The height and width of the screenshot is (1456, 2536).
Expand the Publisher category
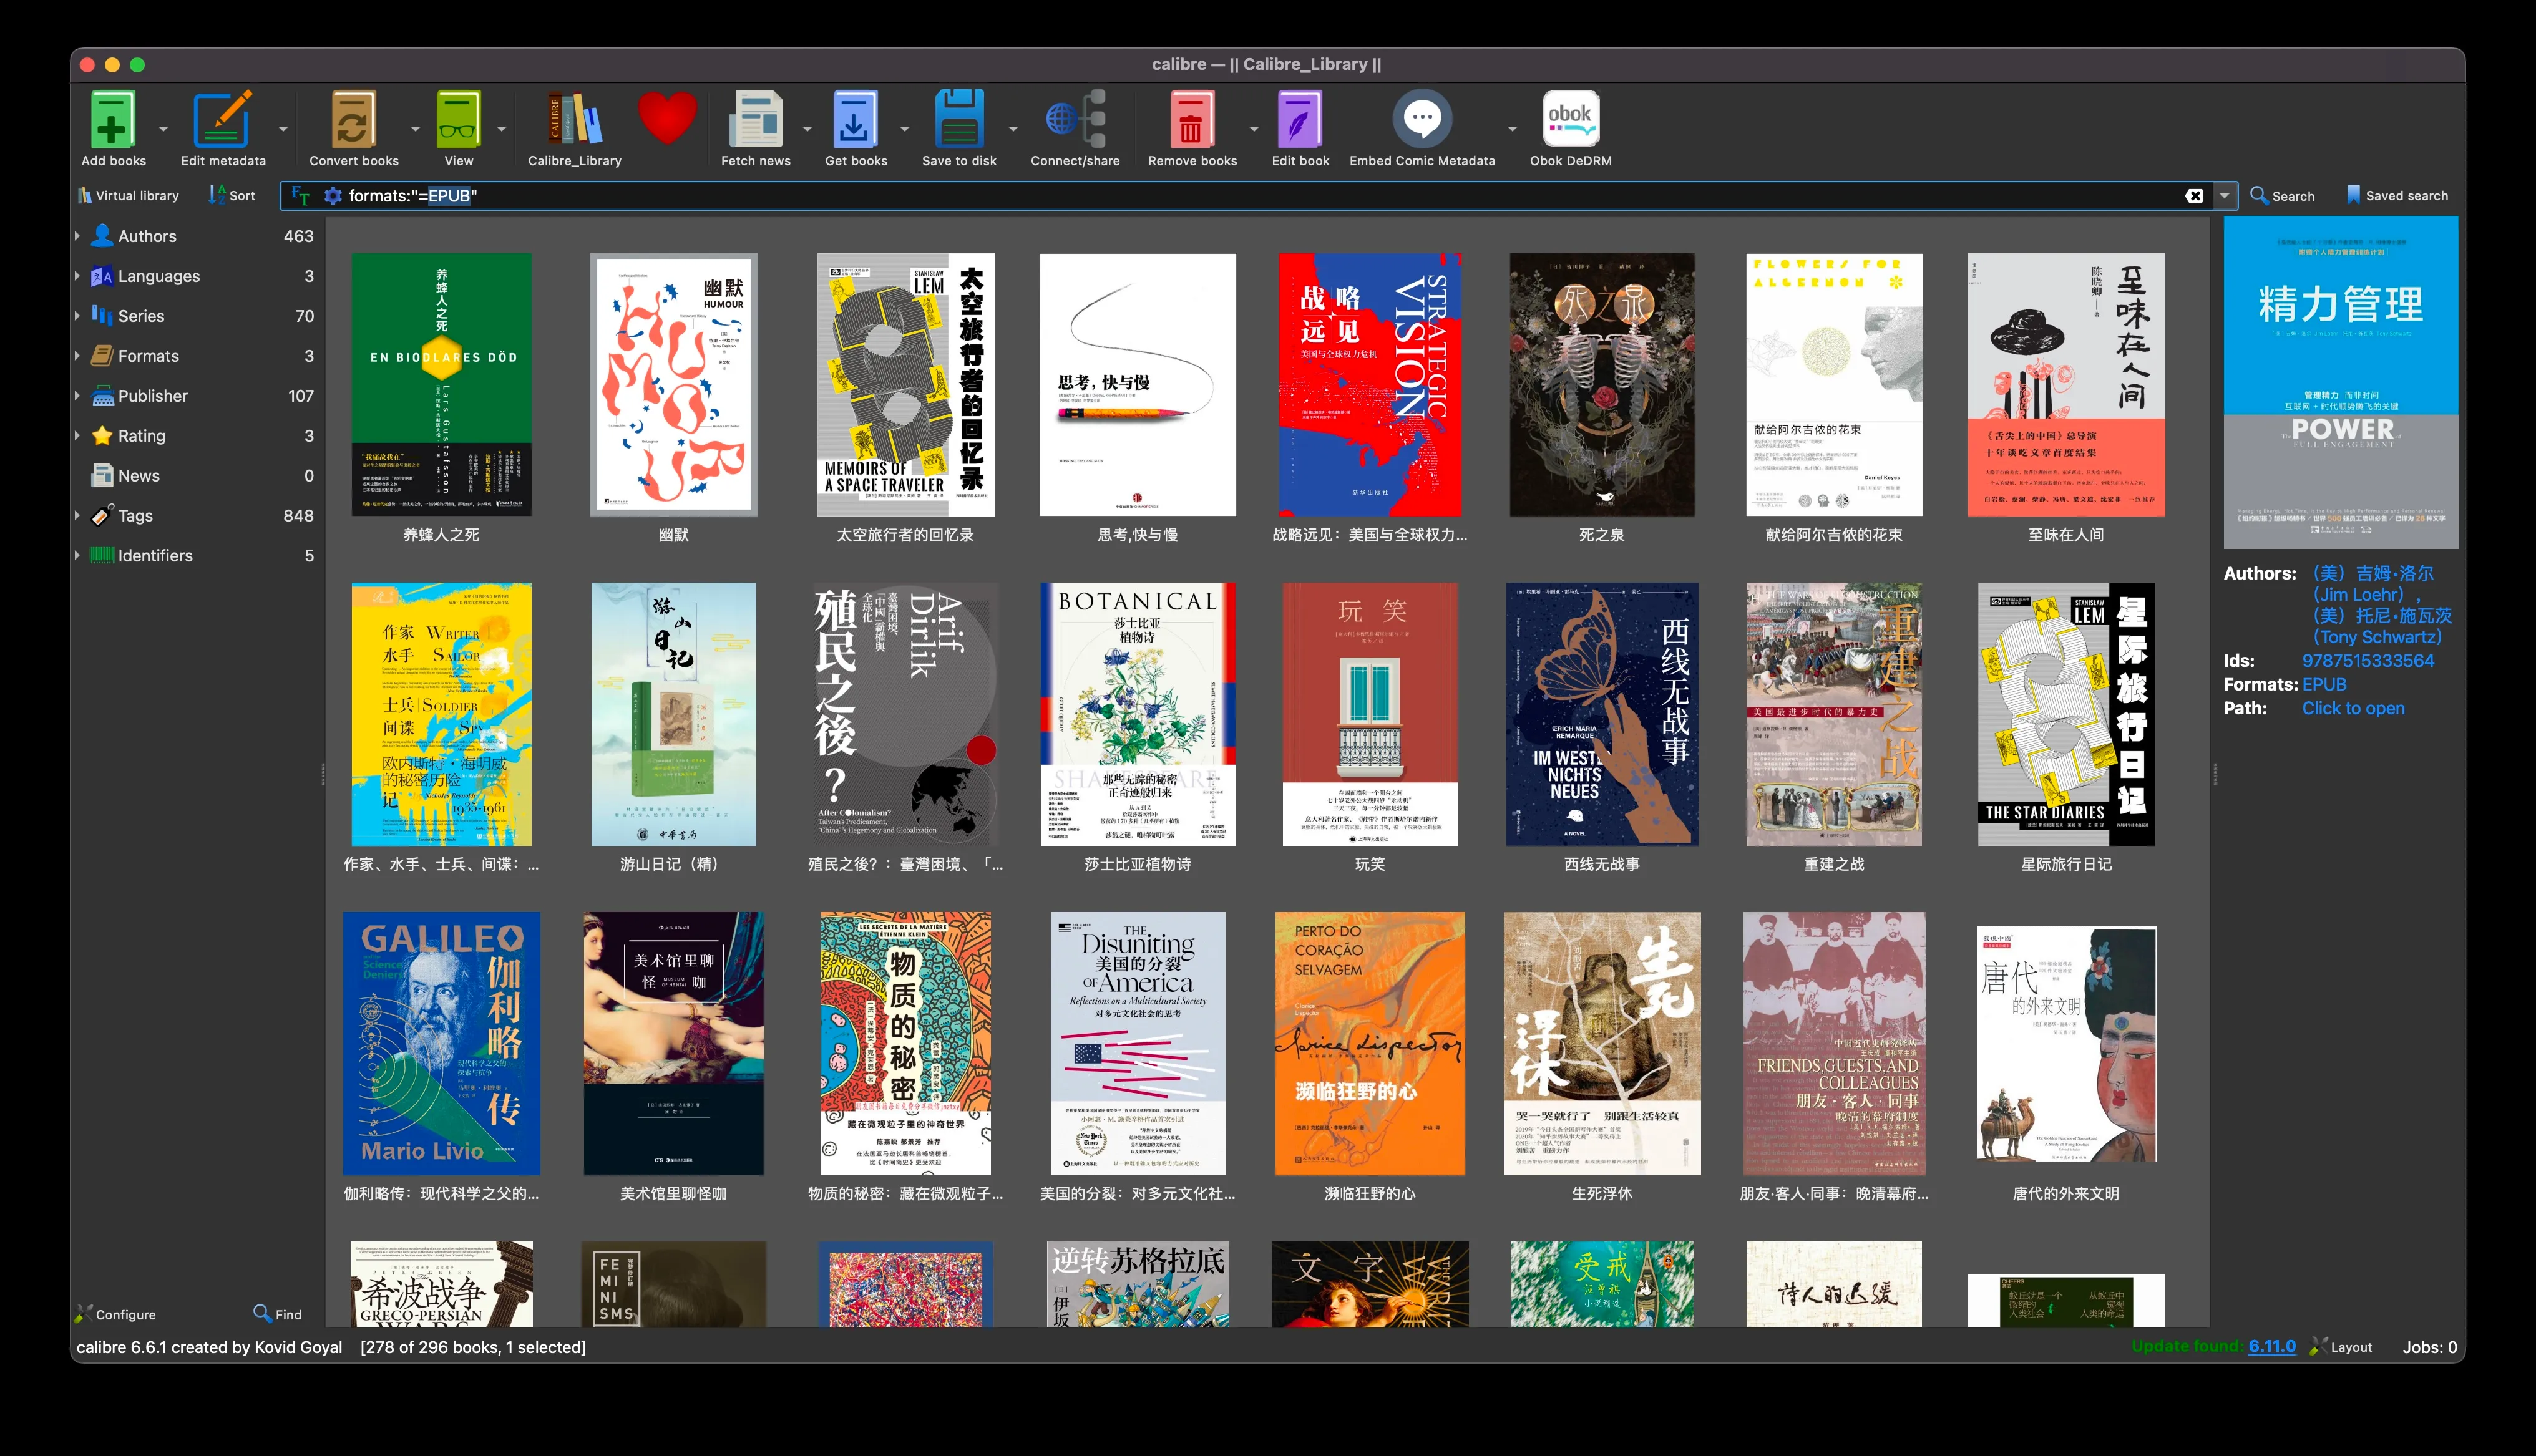[x=77, y=396]
